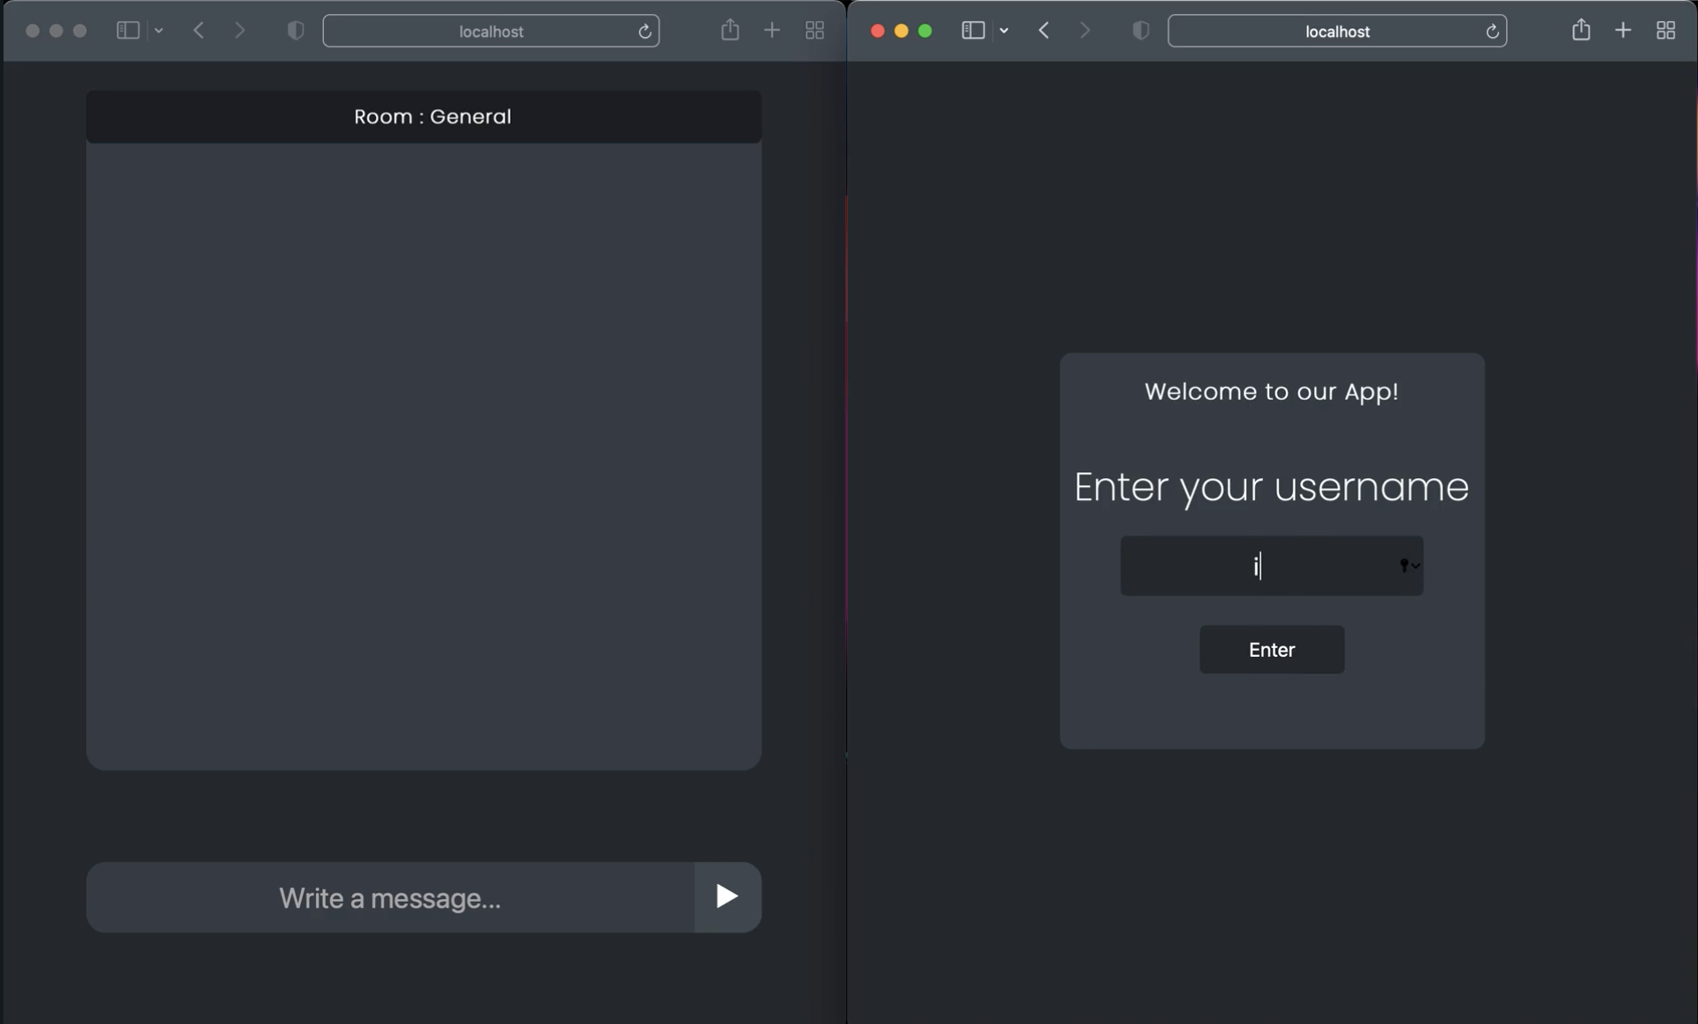Click the password key icon in the username field
This screenshot has width=1698, height=1024.
1403,565
